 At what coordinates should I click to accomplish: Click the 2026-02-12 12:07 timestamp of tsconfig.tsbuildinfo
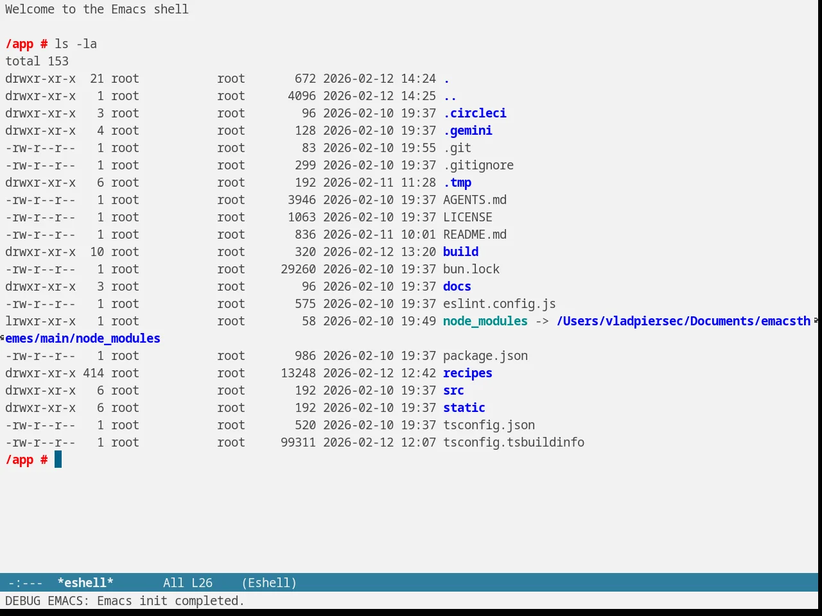coord(380,443)
